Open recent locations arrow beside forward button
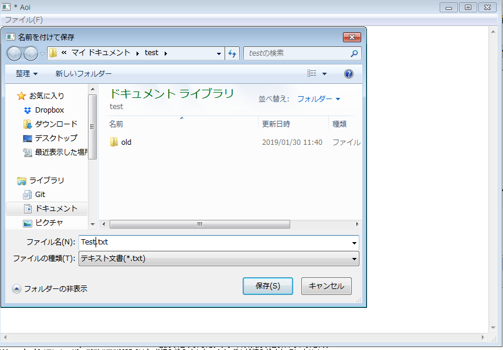 42,54
